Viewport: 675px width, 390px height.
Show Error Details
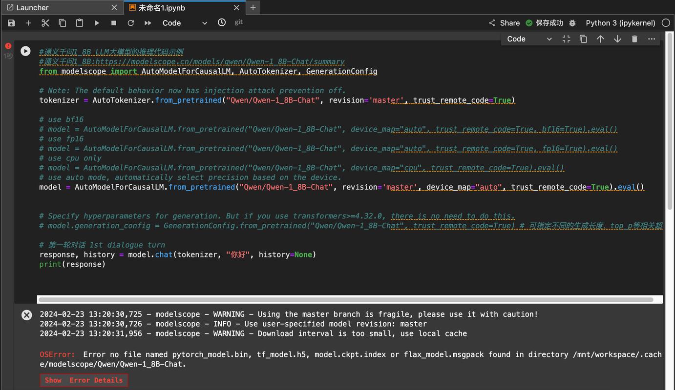point(84,380)
